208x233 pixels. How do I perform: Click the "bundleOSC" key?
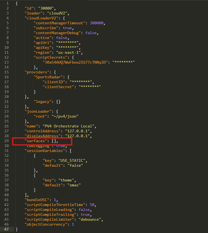[37, 200]
